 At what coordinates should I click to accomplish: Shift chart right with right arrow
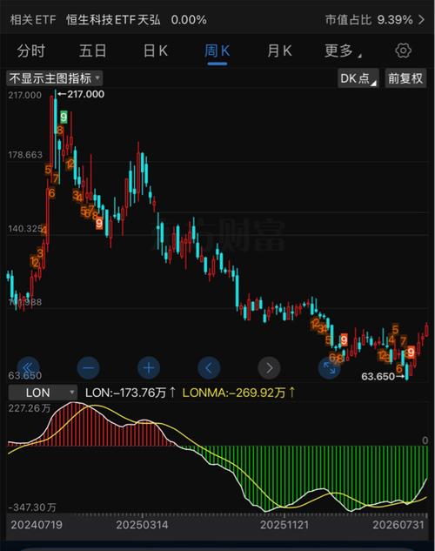pos(270,368)
